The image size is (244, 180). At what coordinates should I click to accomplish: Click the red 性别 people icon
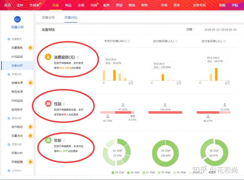48,104
